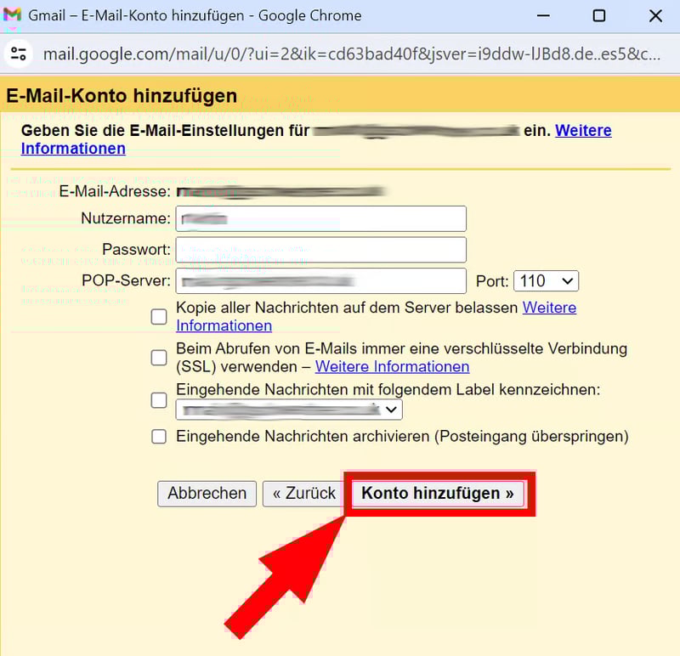Tick 'Eingehende Nachrichten archivieren' checkbox
The width and height of the screenshot is (680, 656).
(159, 437)
